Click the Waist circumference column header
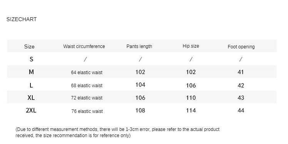Screen dimensions: 288x144 pos(84,46)
